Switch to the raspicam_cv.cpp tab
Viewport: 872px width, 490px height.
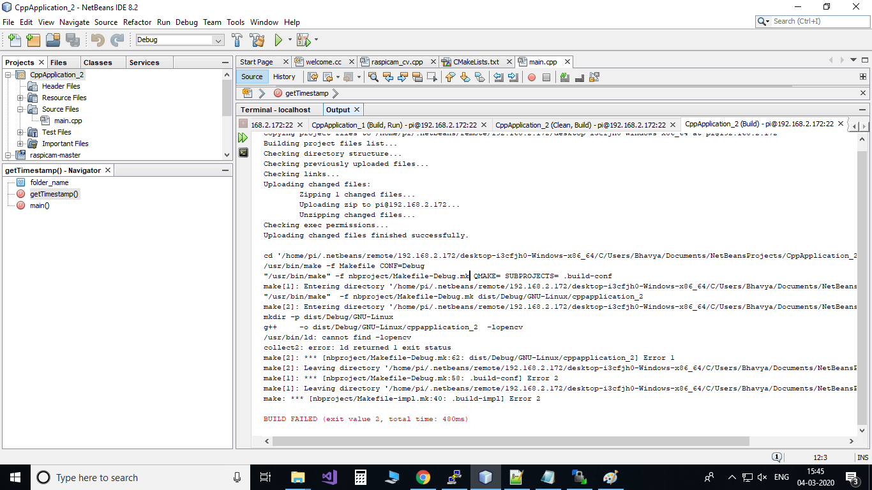pyautogui.click(x=396, y=62)
